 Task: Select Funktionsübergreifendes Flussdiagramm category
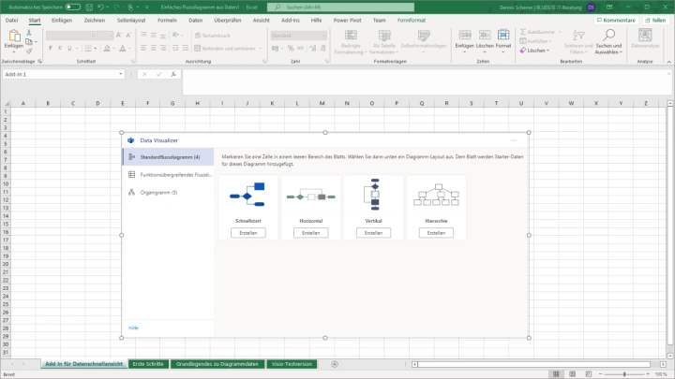(x=169, y=174)
